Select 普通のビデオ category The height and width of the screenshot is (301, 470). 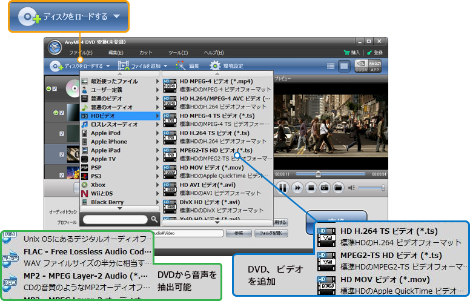[x=120, y=99]
